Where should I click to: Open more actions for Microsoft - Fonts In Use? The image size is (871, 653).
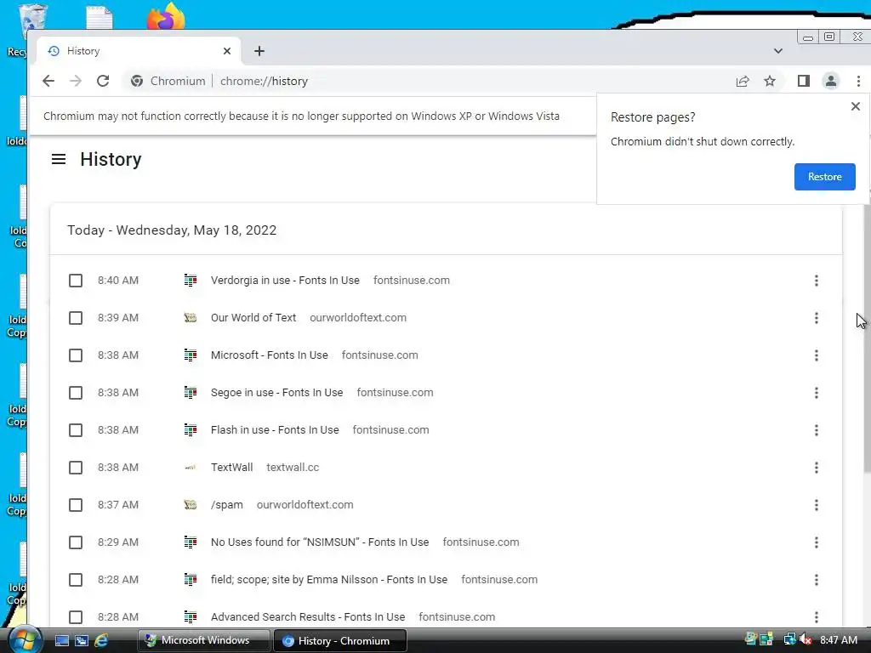[816, 355]
